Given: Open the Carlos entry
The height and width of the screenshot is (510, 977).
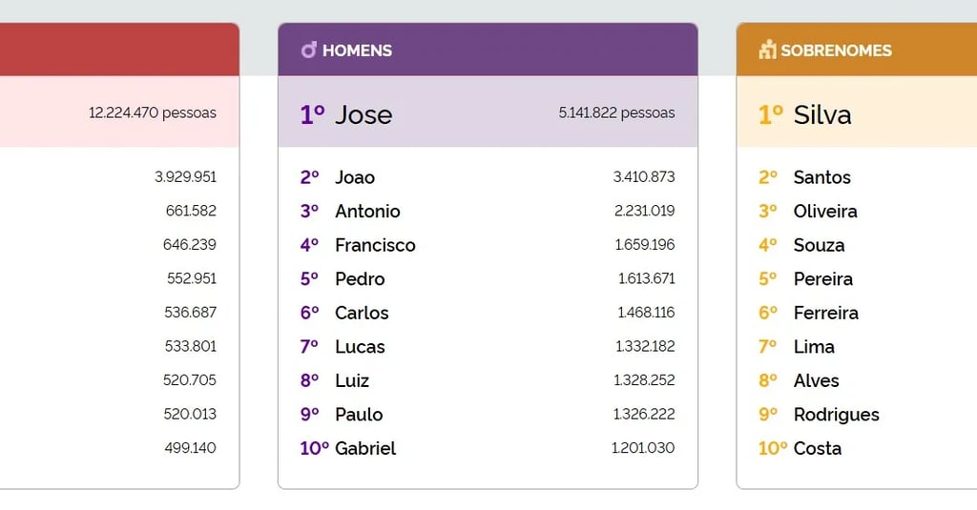Looking at the screenshot, I should point(362,313).
